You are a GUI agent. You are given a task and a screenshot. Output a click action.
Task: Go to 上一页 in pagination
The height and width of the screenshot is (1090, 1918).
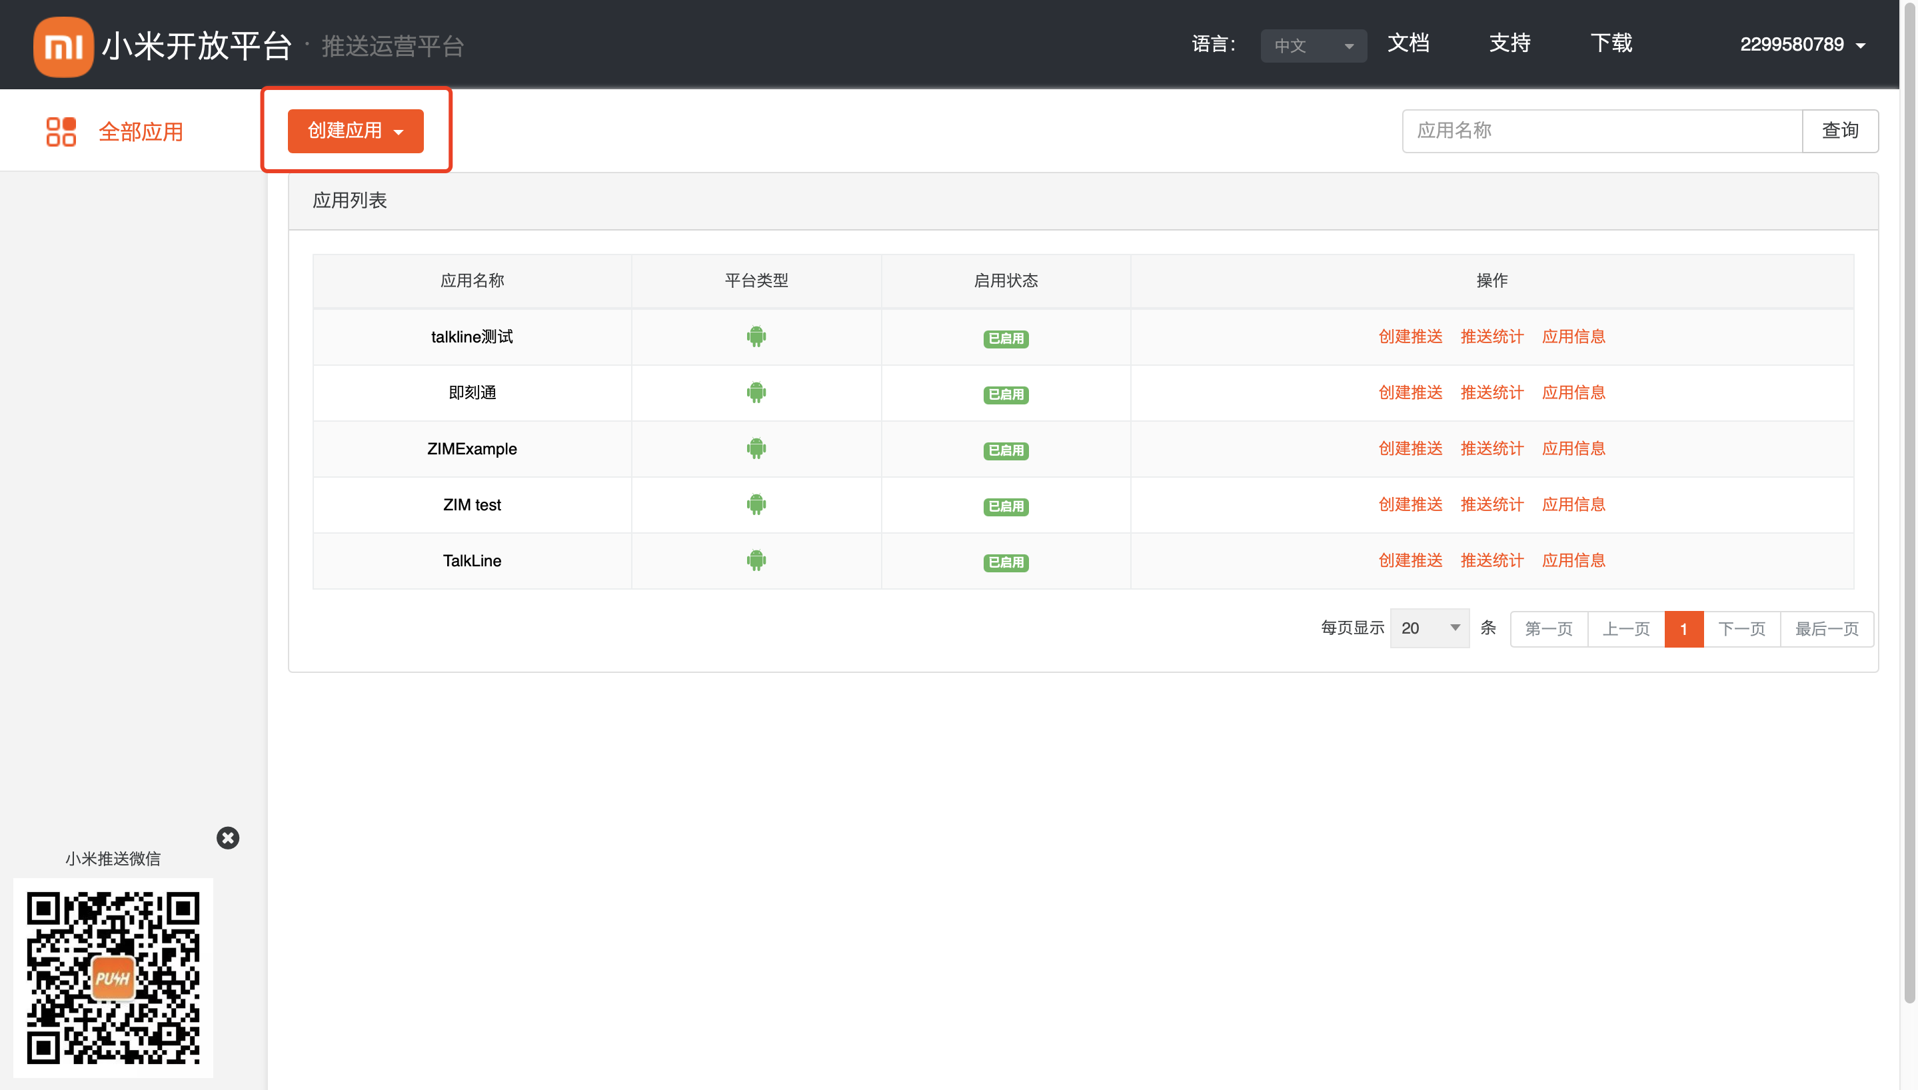[x=1626, y=629]
